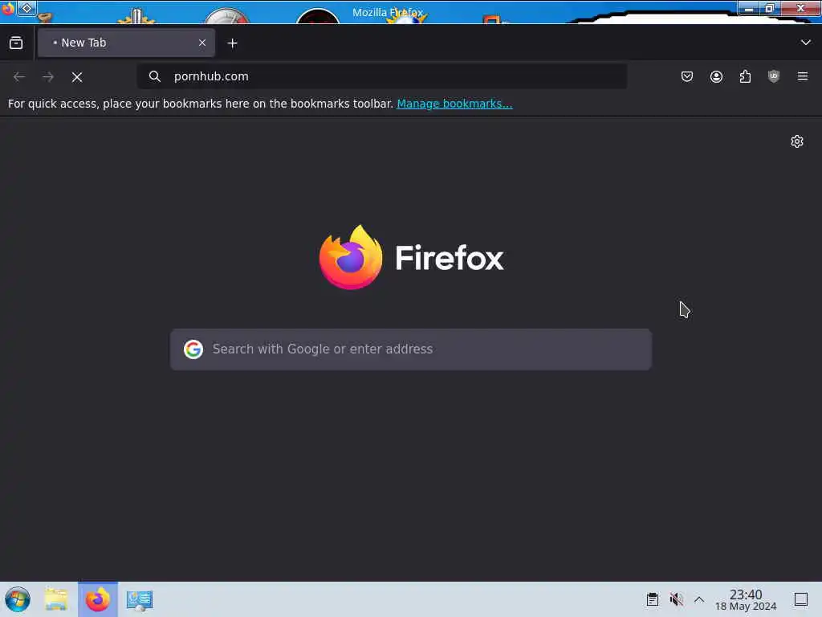Open the clipboard tray icon

(652, 599)
